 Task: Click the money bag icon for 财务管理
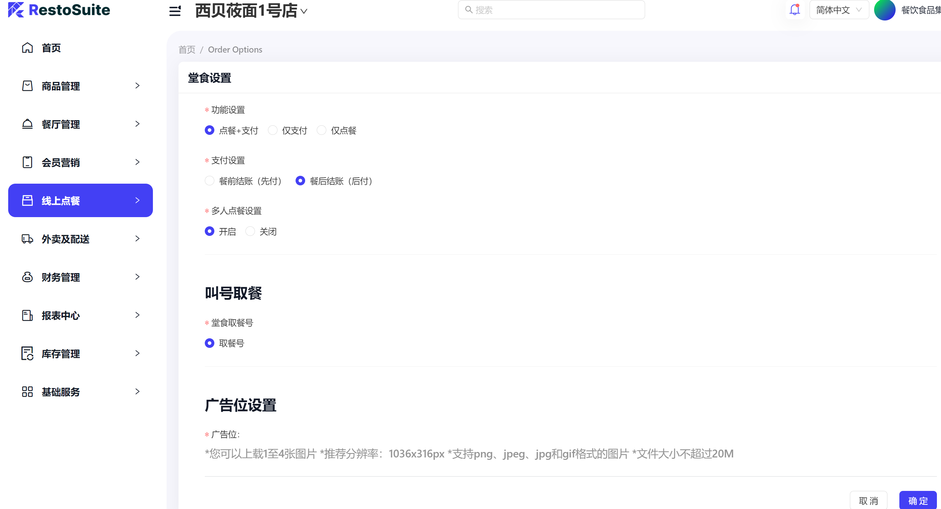(27, 277)
